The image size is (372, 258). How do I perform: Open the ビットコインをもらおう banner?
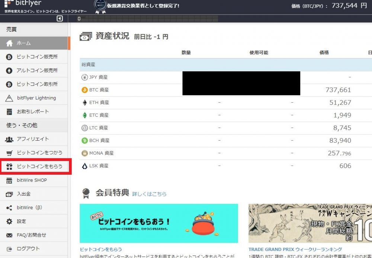coord(159,223)
